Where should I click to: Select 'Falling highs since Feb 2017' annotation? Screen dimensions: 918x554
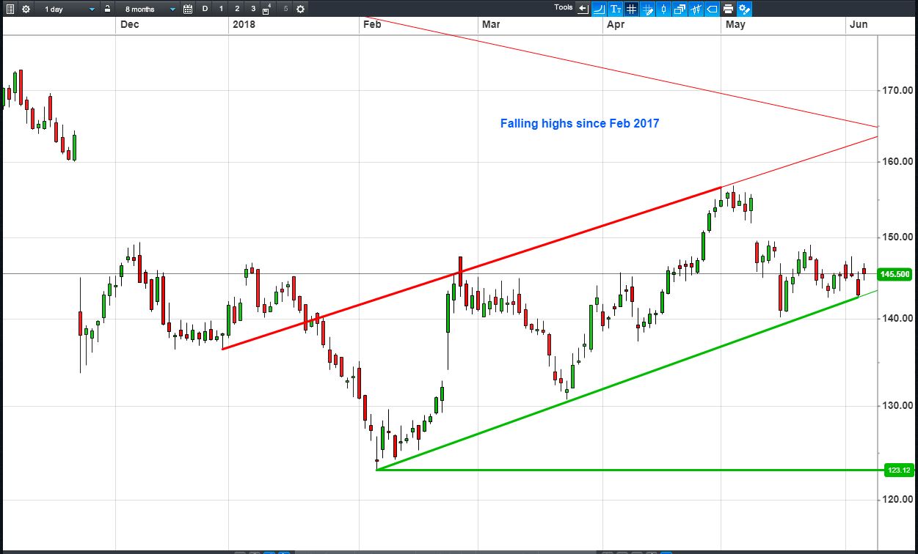point(580,124)
